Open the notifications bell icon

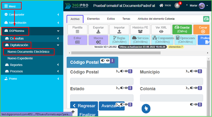click(177, 5)
